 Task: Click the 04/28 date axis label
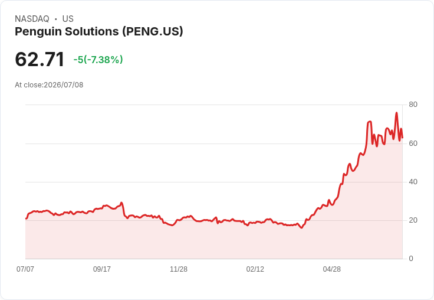[x=331, y=269]
